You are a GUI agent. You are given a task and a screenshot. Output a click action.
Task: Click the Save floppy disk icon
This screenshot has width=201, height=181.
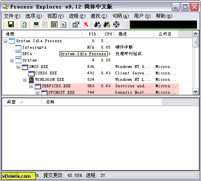tap(11, 25)
